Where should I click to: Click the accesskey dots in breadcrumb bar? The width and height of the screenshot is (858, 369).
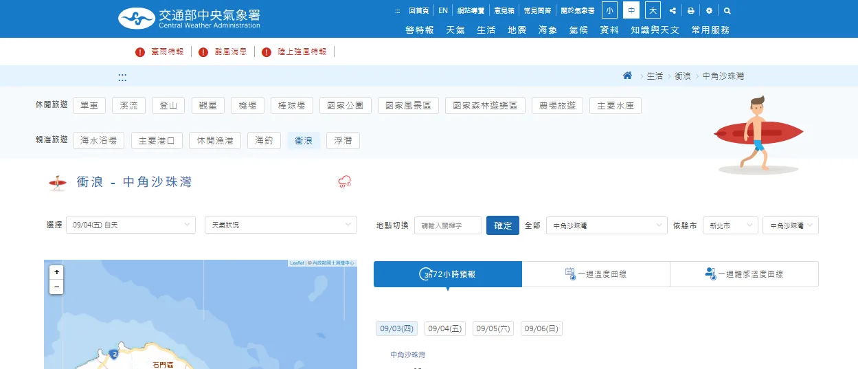[122, 77]
